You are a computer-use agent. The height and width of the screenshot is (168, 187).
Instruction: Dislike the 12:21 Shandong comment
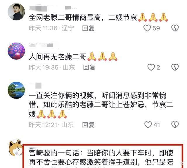click(175, 125)
